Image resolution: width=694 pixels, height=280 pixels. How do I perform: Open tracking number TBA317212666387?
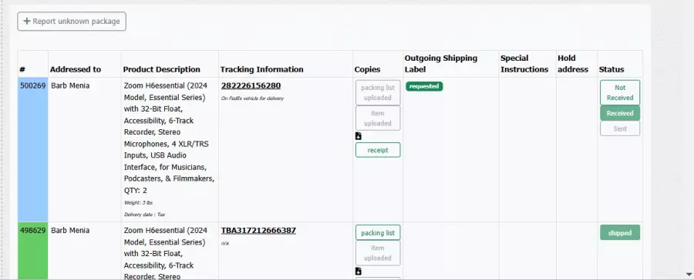tap(258, 230)
